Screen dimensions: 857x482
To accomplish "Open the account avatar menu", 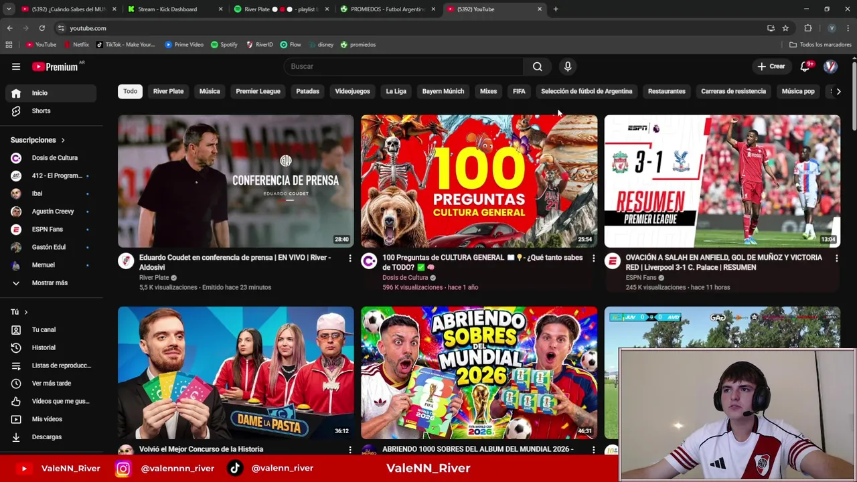I will (x=831, y=66).
